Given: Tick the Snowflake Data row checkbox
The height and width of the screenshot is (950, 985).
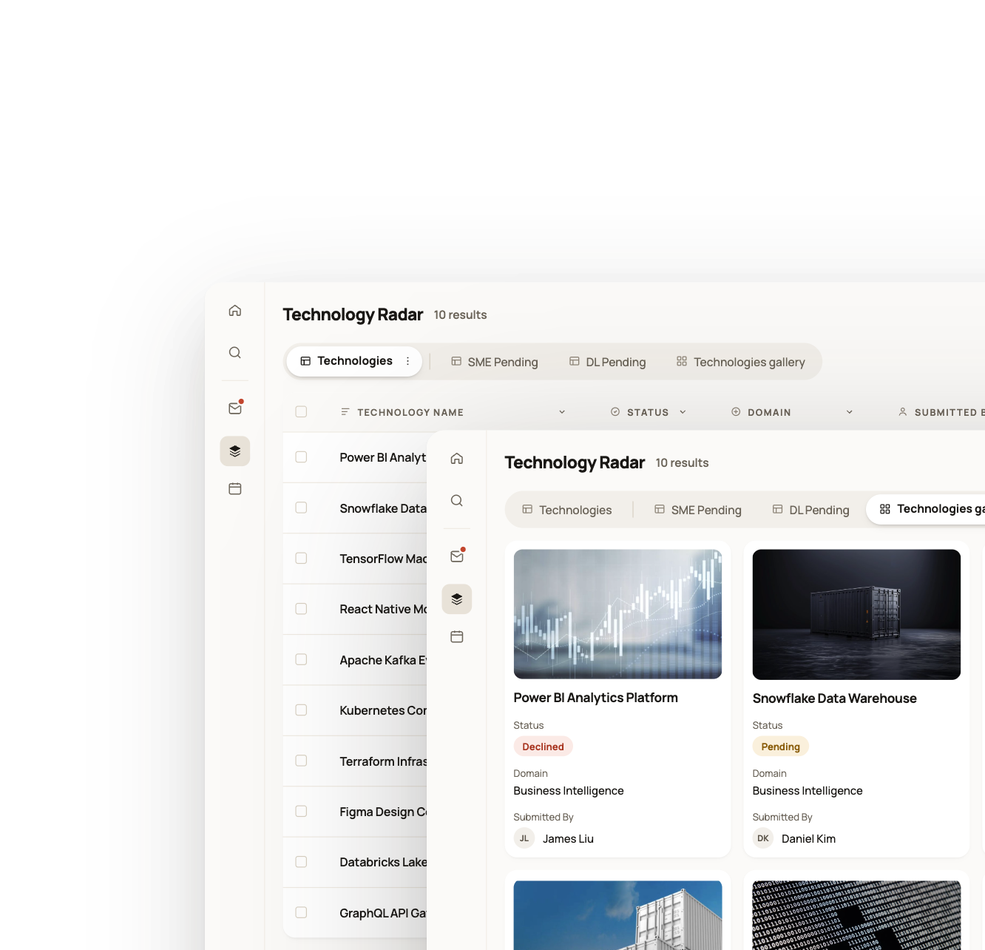Looking at the screenshot, I should tap(301, 508).
